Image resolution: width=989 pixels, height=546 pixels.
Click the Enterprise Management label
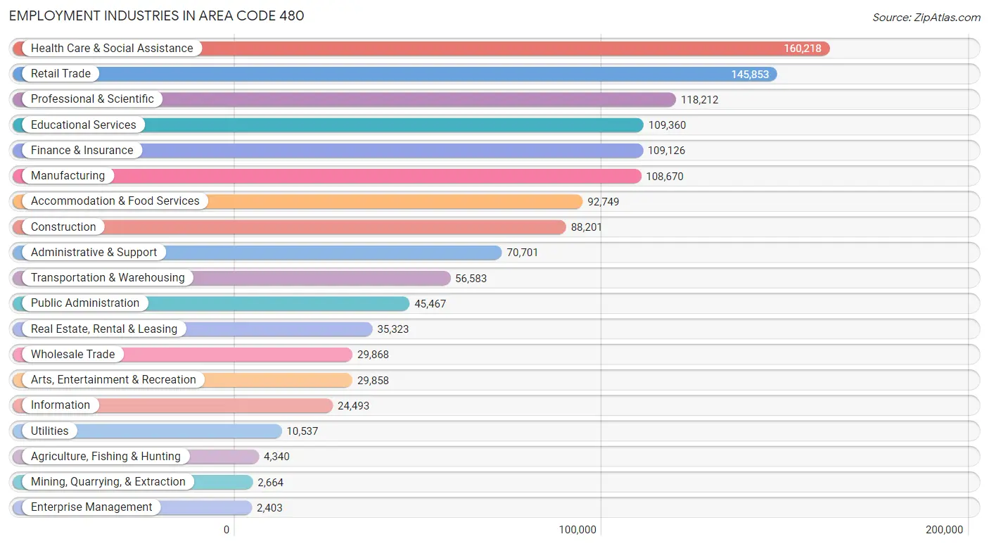pyautogui.click(x=91, y=507)
